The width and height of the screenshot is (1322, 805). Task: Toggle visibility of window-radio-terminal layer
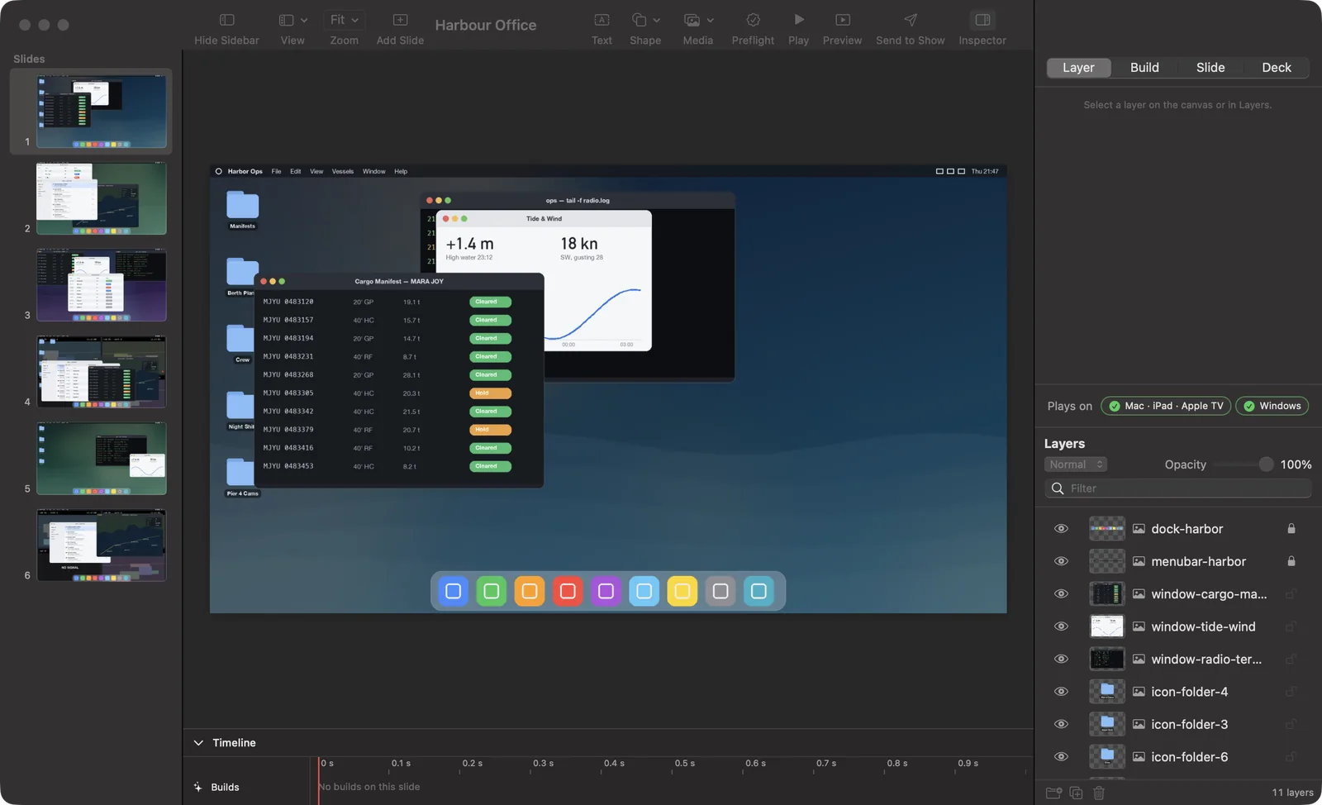point(1061,659)
